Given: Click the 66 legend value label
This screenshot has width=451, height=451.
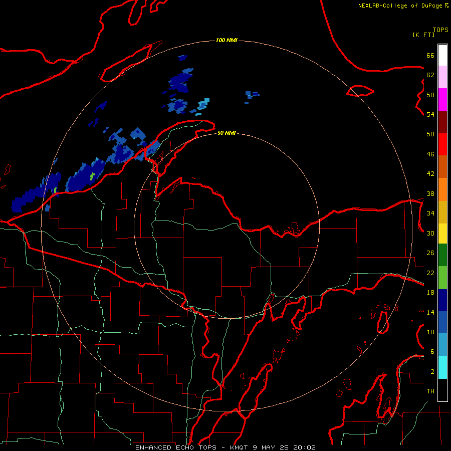Looking at the screenshot, I should point(430,55).
